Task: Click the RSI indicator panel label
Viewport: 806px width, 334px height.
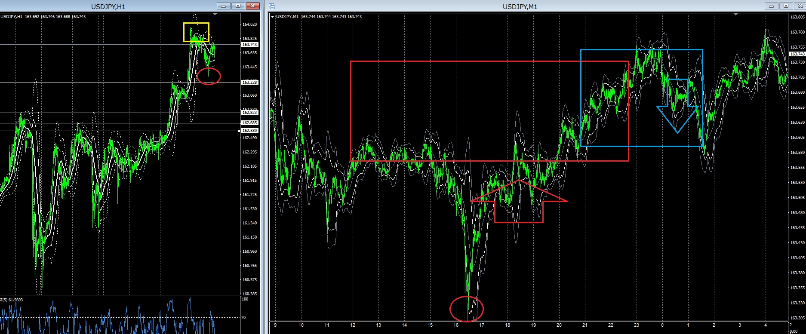Action: [11, 300]
